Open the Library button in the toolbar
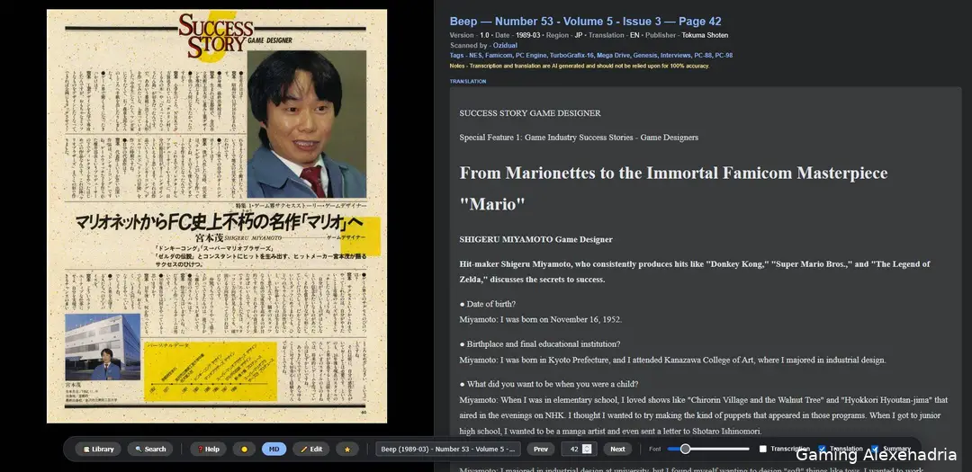Screen dimensions: 972x472 [x=99, y=450]
